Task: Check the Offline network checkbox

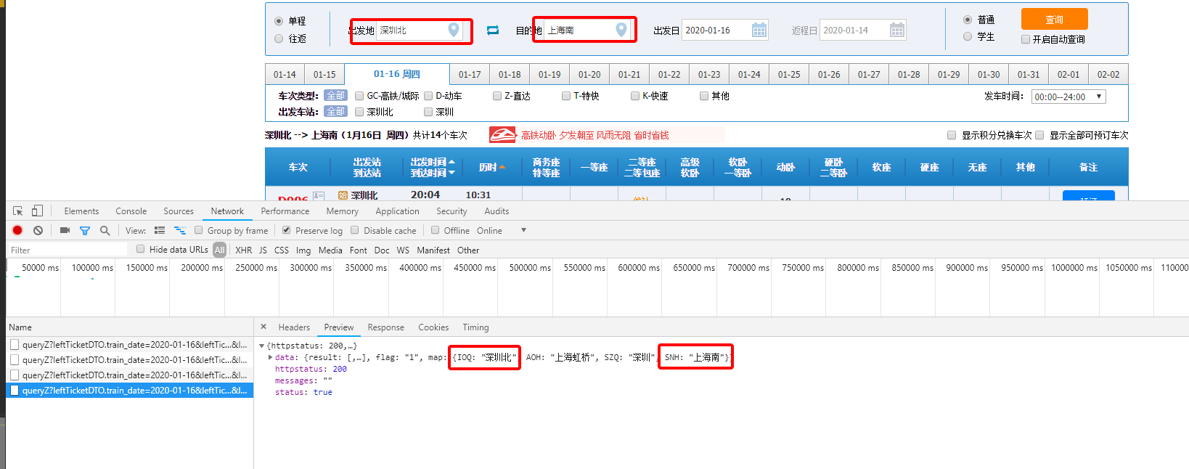Action: pyautogui.click(x=436, y=230)
